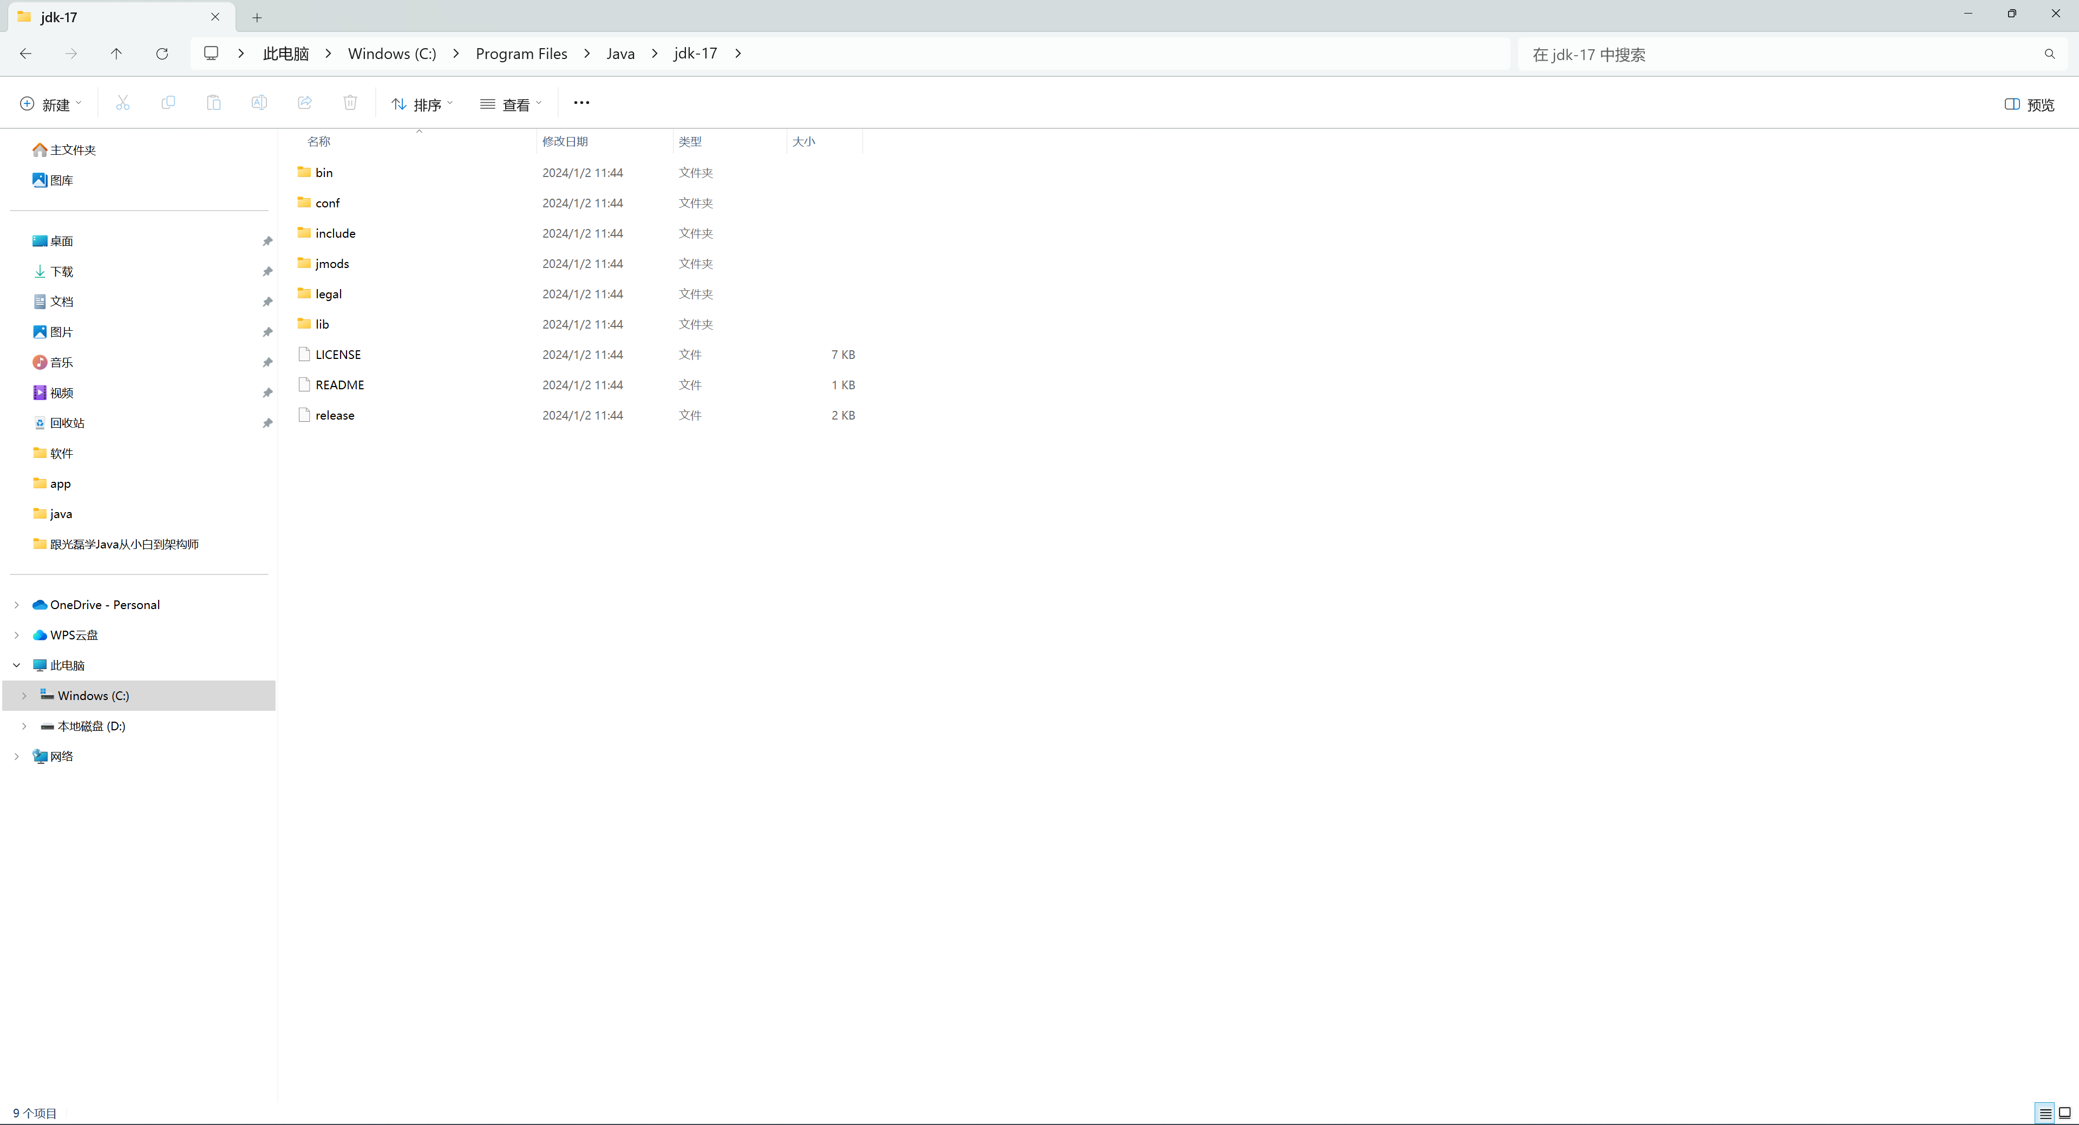Switch to large icons view in status bar
The image size is (2079, 1125).
(x=2065, y=1113)
